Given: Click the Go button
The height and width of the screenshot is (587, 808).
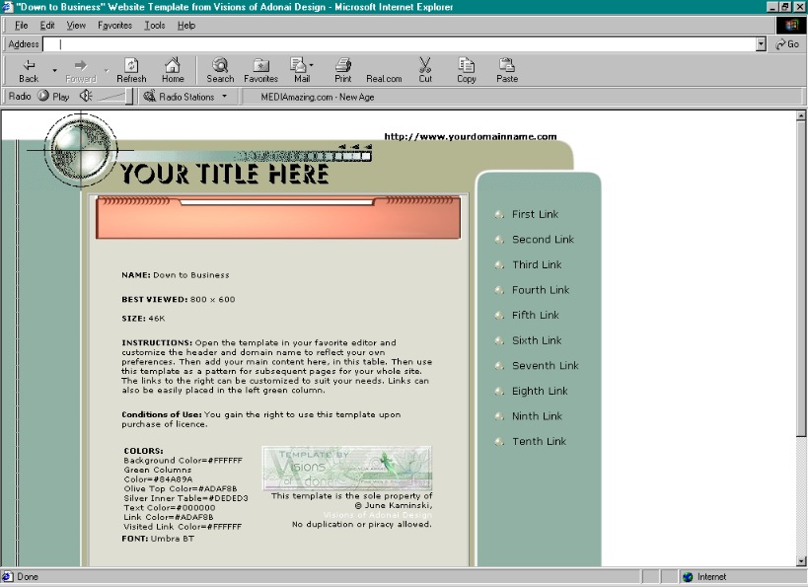Looking at the screenshot, I should coord(787,44).
